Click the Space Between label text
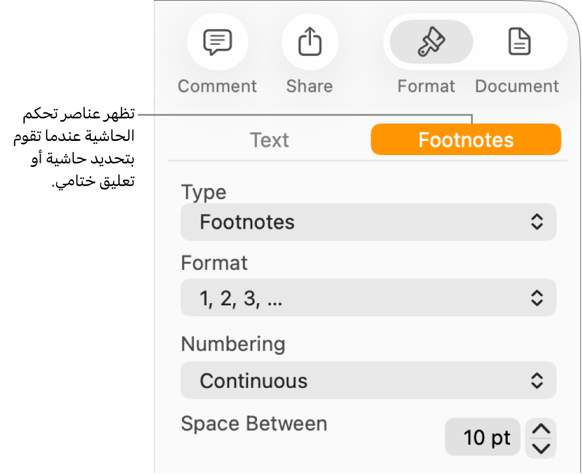 coord(254,423)
